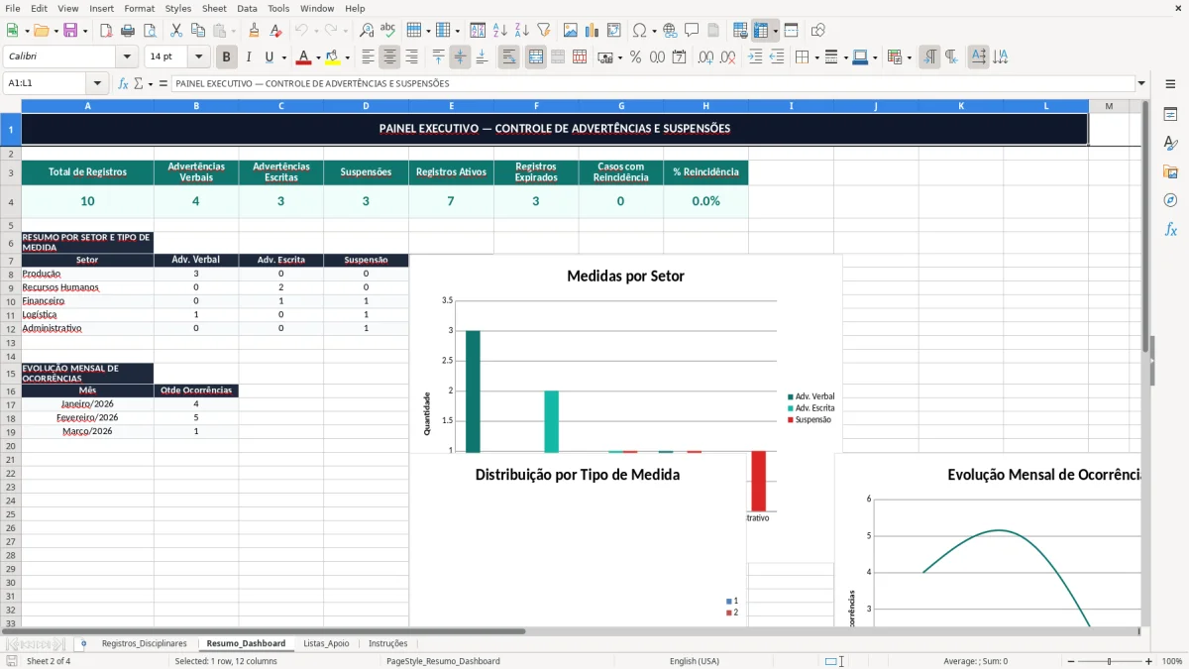Sort descending Z to A
This screenshot has width=1189, height=669.
(521, 31)
